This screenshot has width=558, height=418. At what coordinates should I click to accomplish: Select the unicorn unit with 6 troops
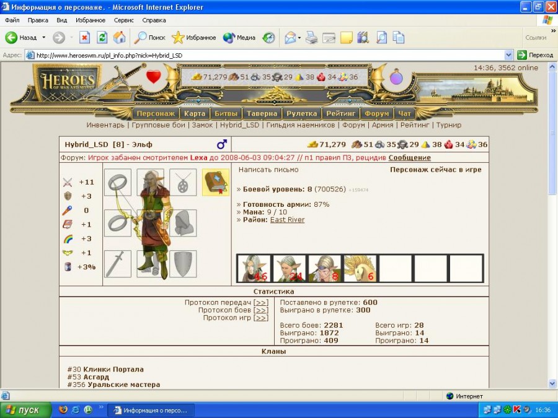[x=360, y=269]
